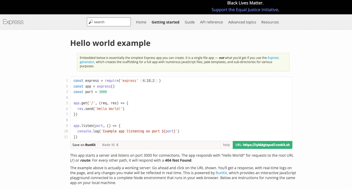Follow the Support the Equal Justice Initiative link
Image resolution: width=352 pixels, height=189 pixels.
coord(245,10)
